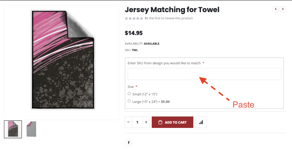The height and width of the screenshot is (149, 292).
Task: Show the gray towel back thumbnail
Action: [31, 129]
